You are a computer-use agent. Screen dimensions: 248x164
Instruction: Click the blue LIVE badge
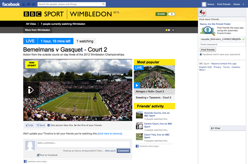pyautogui.click(x=30, y=41)
